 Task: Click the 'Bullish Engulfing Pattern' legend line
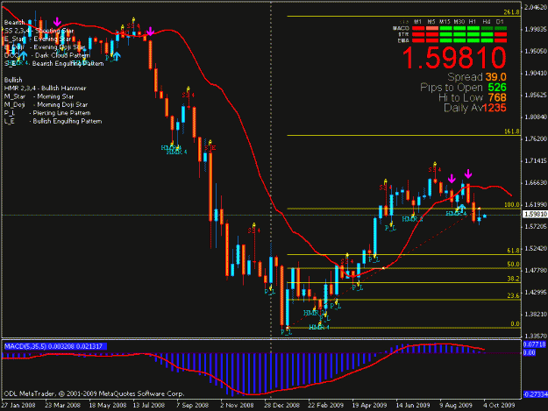pyautogui.click(x=53, y=121)
